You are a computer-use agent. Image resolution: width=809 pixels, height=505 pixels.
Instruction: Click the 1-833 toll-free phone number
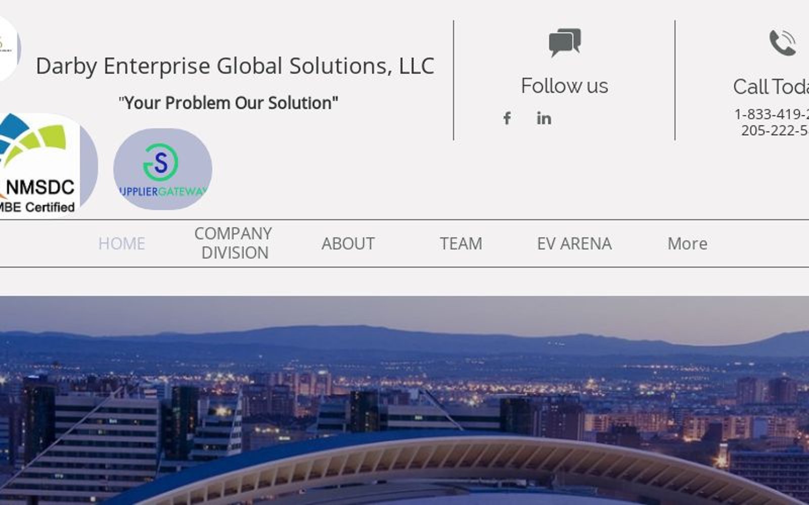(772, 114)
